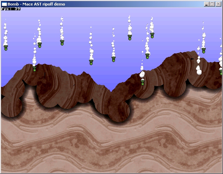Screen dimensions: 223x174
Task: Minimize the Bomb demo window
Action: point(206,4)
